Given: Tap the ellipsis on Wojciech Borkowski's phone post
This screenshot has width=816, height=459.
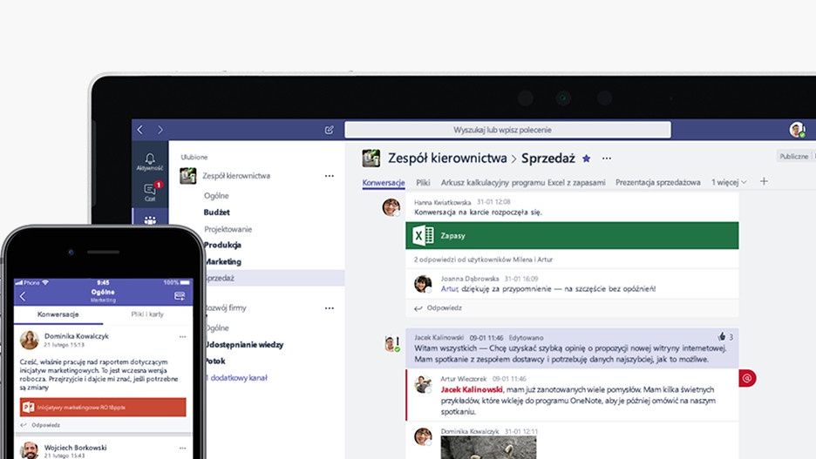Looking at the screenshot, I should click(x=183, y=448).
